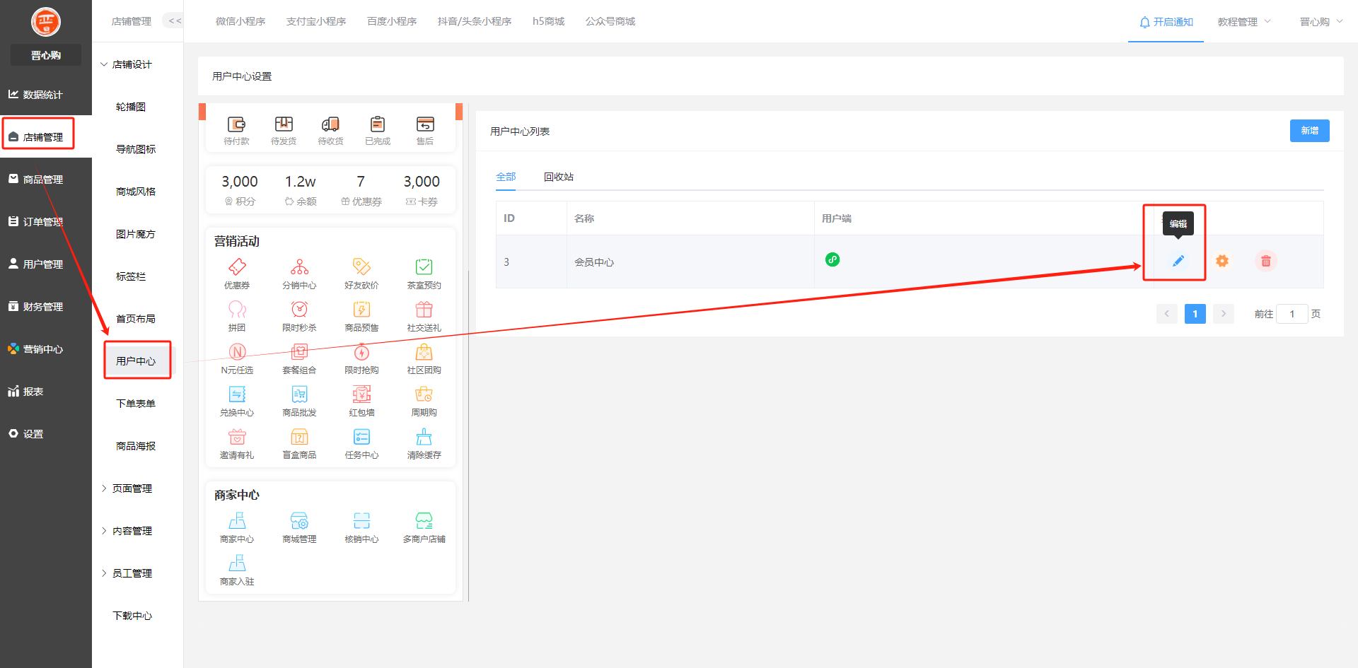Expand the 页面管理 menu group
1358x668 pixels.
pyautogui.click(x=132, y=488)
